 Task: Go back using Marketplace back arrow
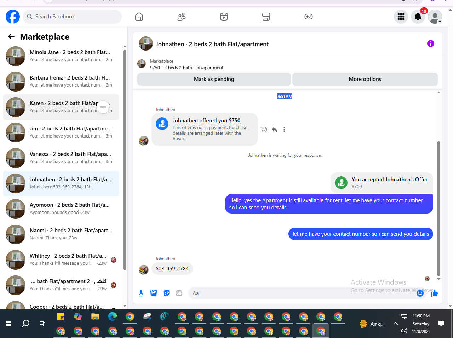[x=11, y=36]
